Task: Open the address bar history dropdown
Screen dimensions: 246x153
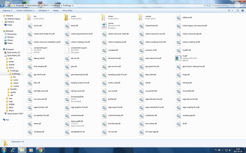Action: [x=204, y=6]
